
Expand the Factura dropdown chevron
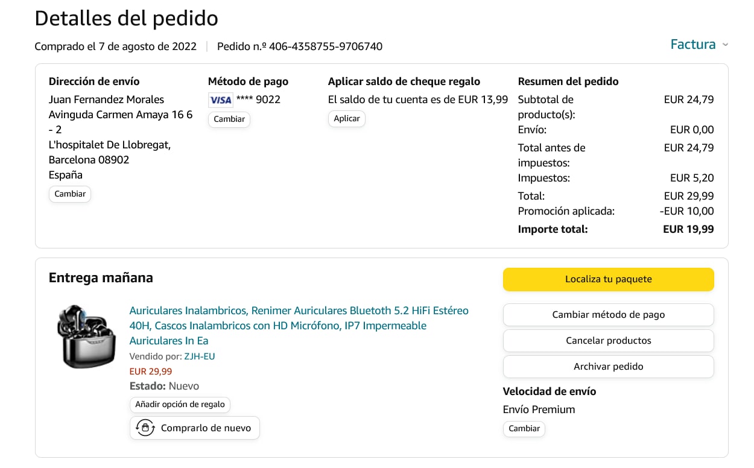[x=725, y=45]
